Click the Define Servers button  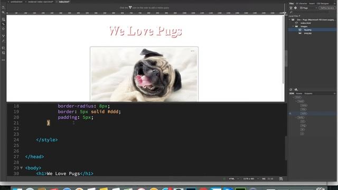pos(327,8)
